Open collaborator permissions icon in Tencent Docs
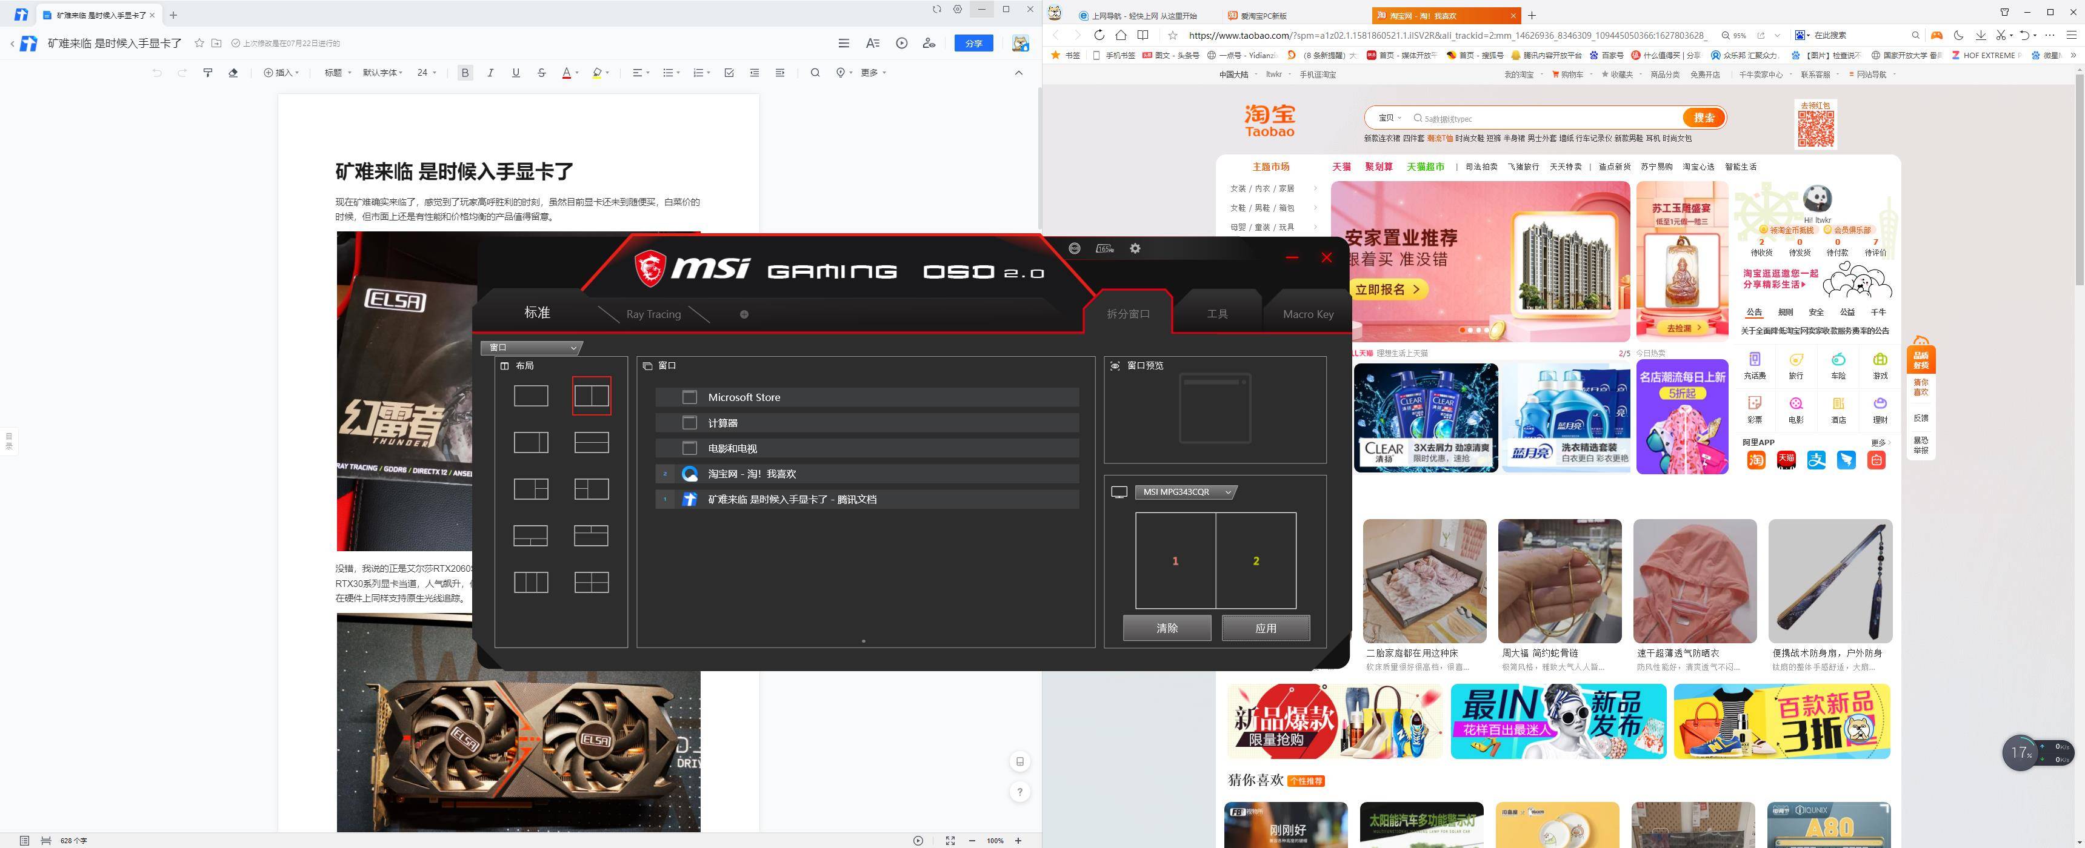The image size is (2085, 848). click(929, 43)
